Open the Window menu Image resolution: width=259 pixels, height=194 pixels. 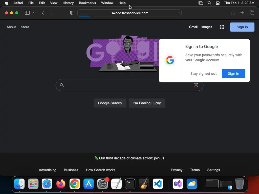(107, 3)
